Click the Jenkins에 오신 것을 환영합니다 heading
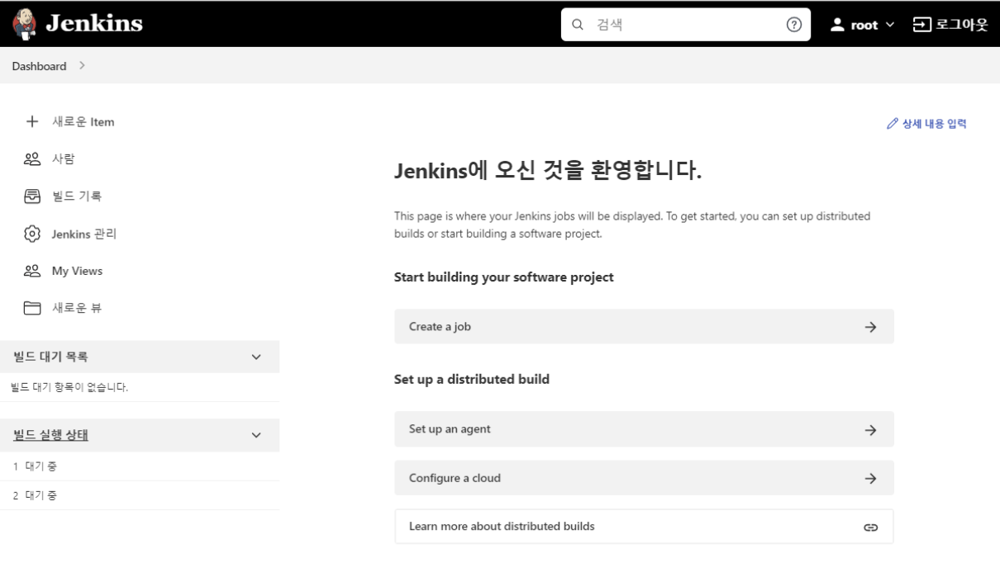The height and width of the screenshot is (563, 1000). 548,172
